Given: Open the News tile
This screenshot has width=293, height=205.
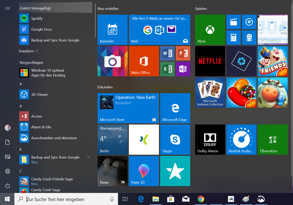Looking at the screenshot, I should 112,171.
